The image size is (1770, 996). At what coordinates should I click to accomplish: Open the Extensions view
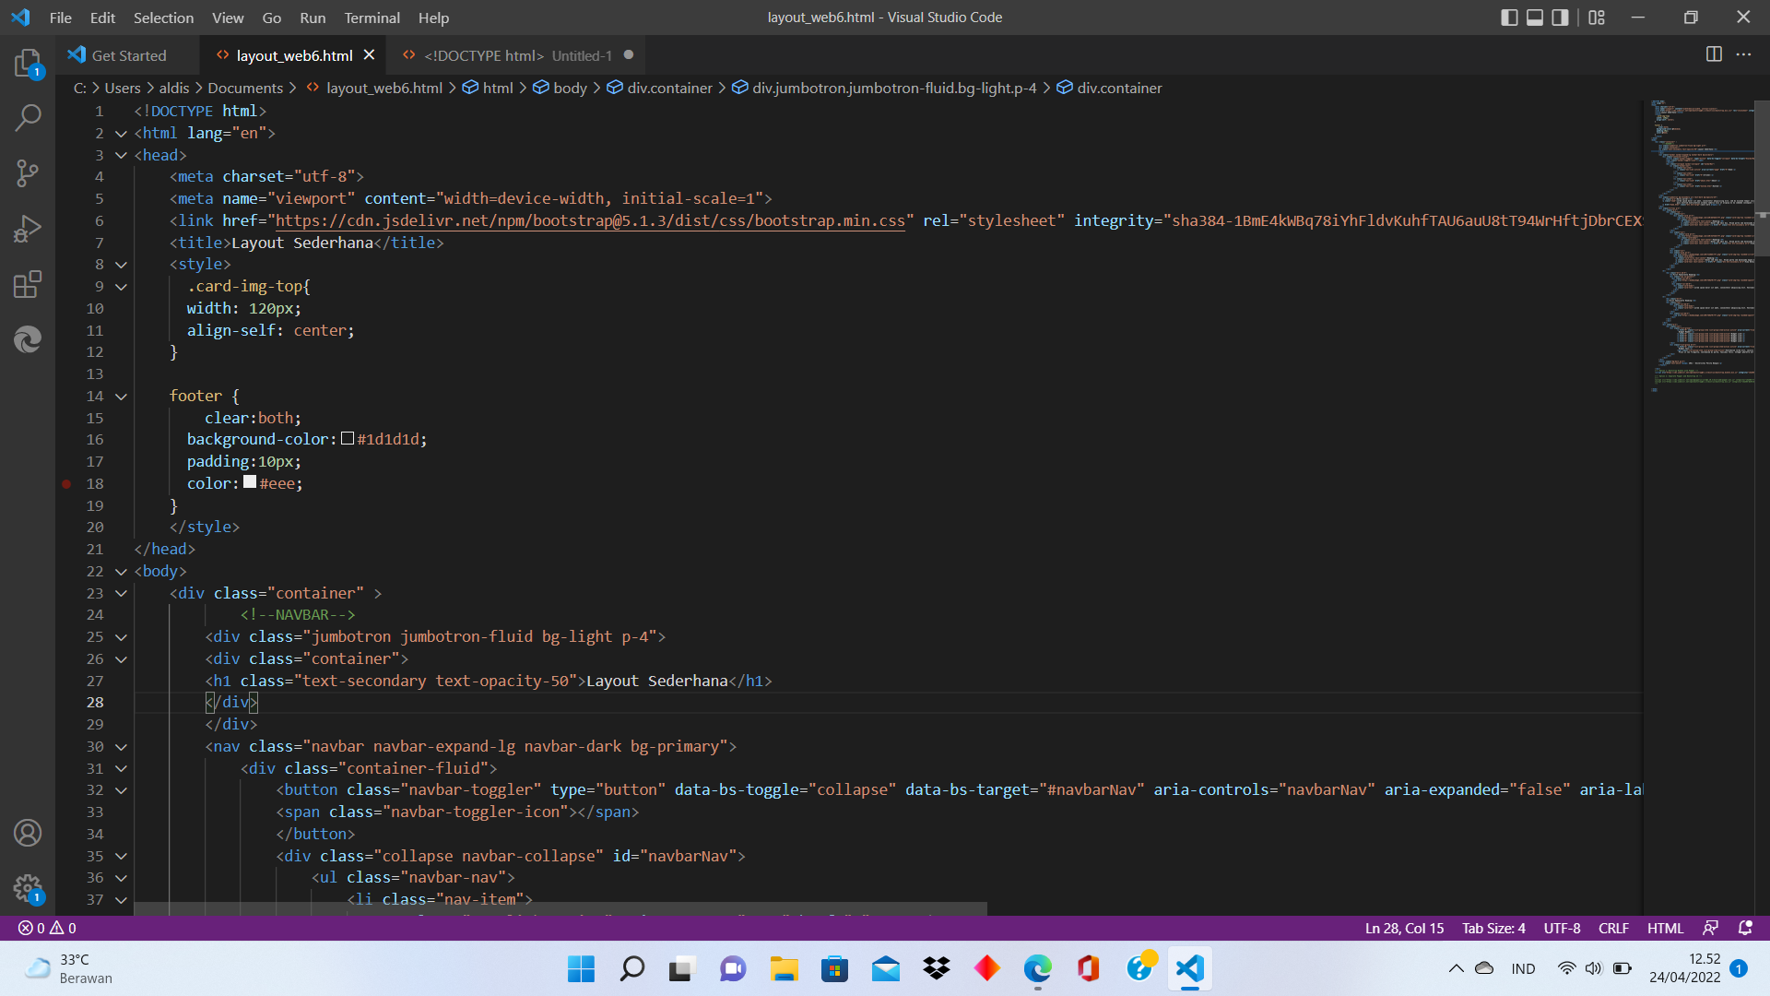28,284
